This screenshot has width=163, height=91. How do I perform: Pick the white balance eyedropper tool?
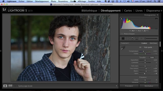click(x=123, y=48)
